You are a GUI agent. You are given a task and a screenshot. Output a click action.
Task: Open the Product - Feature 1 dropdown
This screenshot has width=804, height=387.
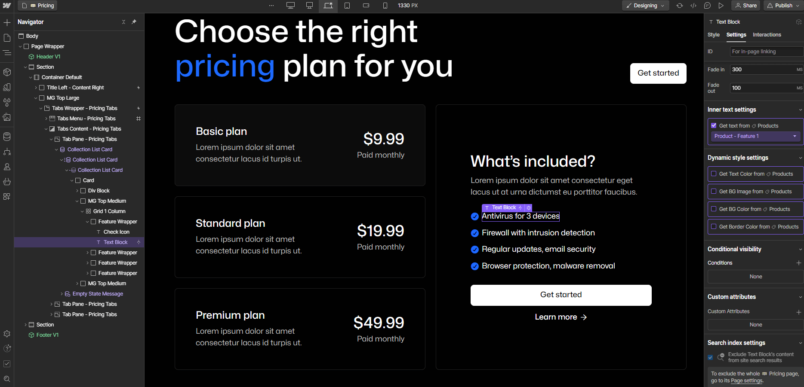pos(755,136)
